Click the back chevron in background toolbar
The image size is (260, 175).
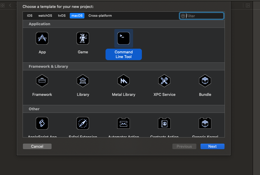point(10,5)
